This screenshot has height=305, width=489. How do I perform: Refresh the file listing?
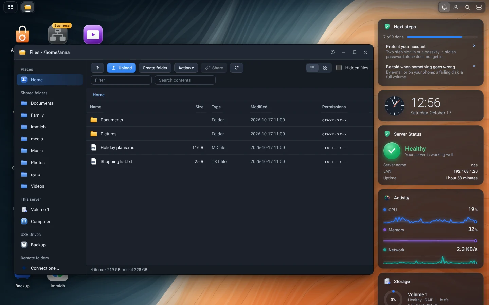pos(237,68)
